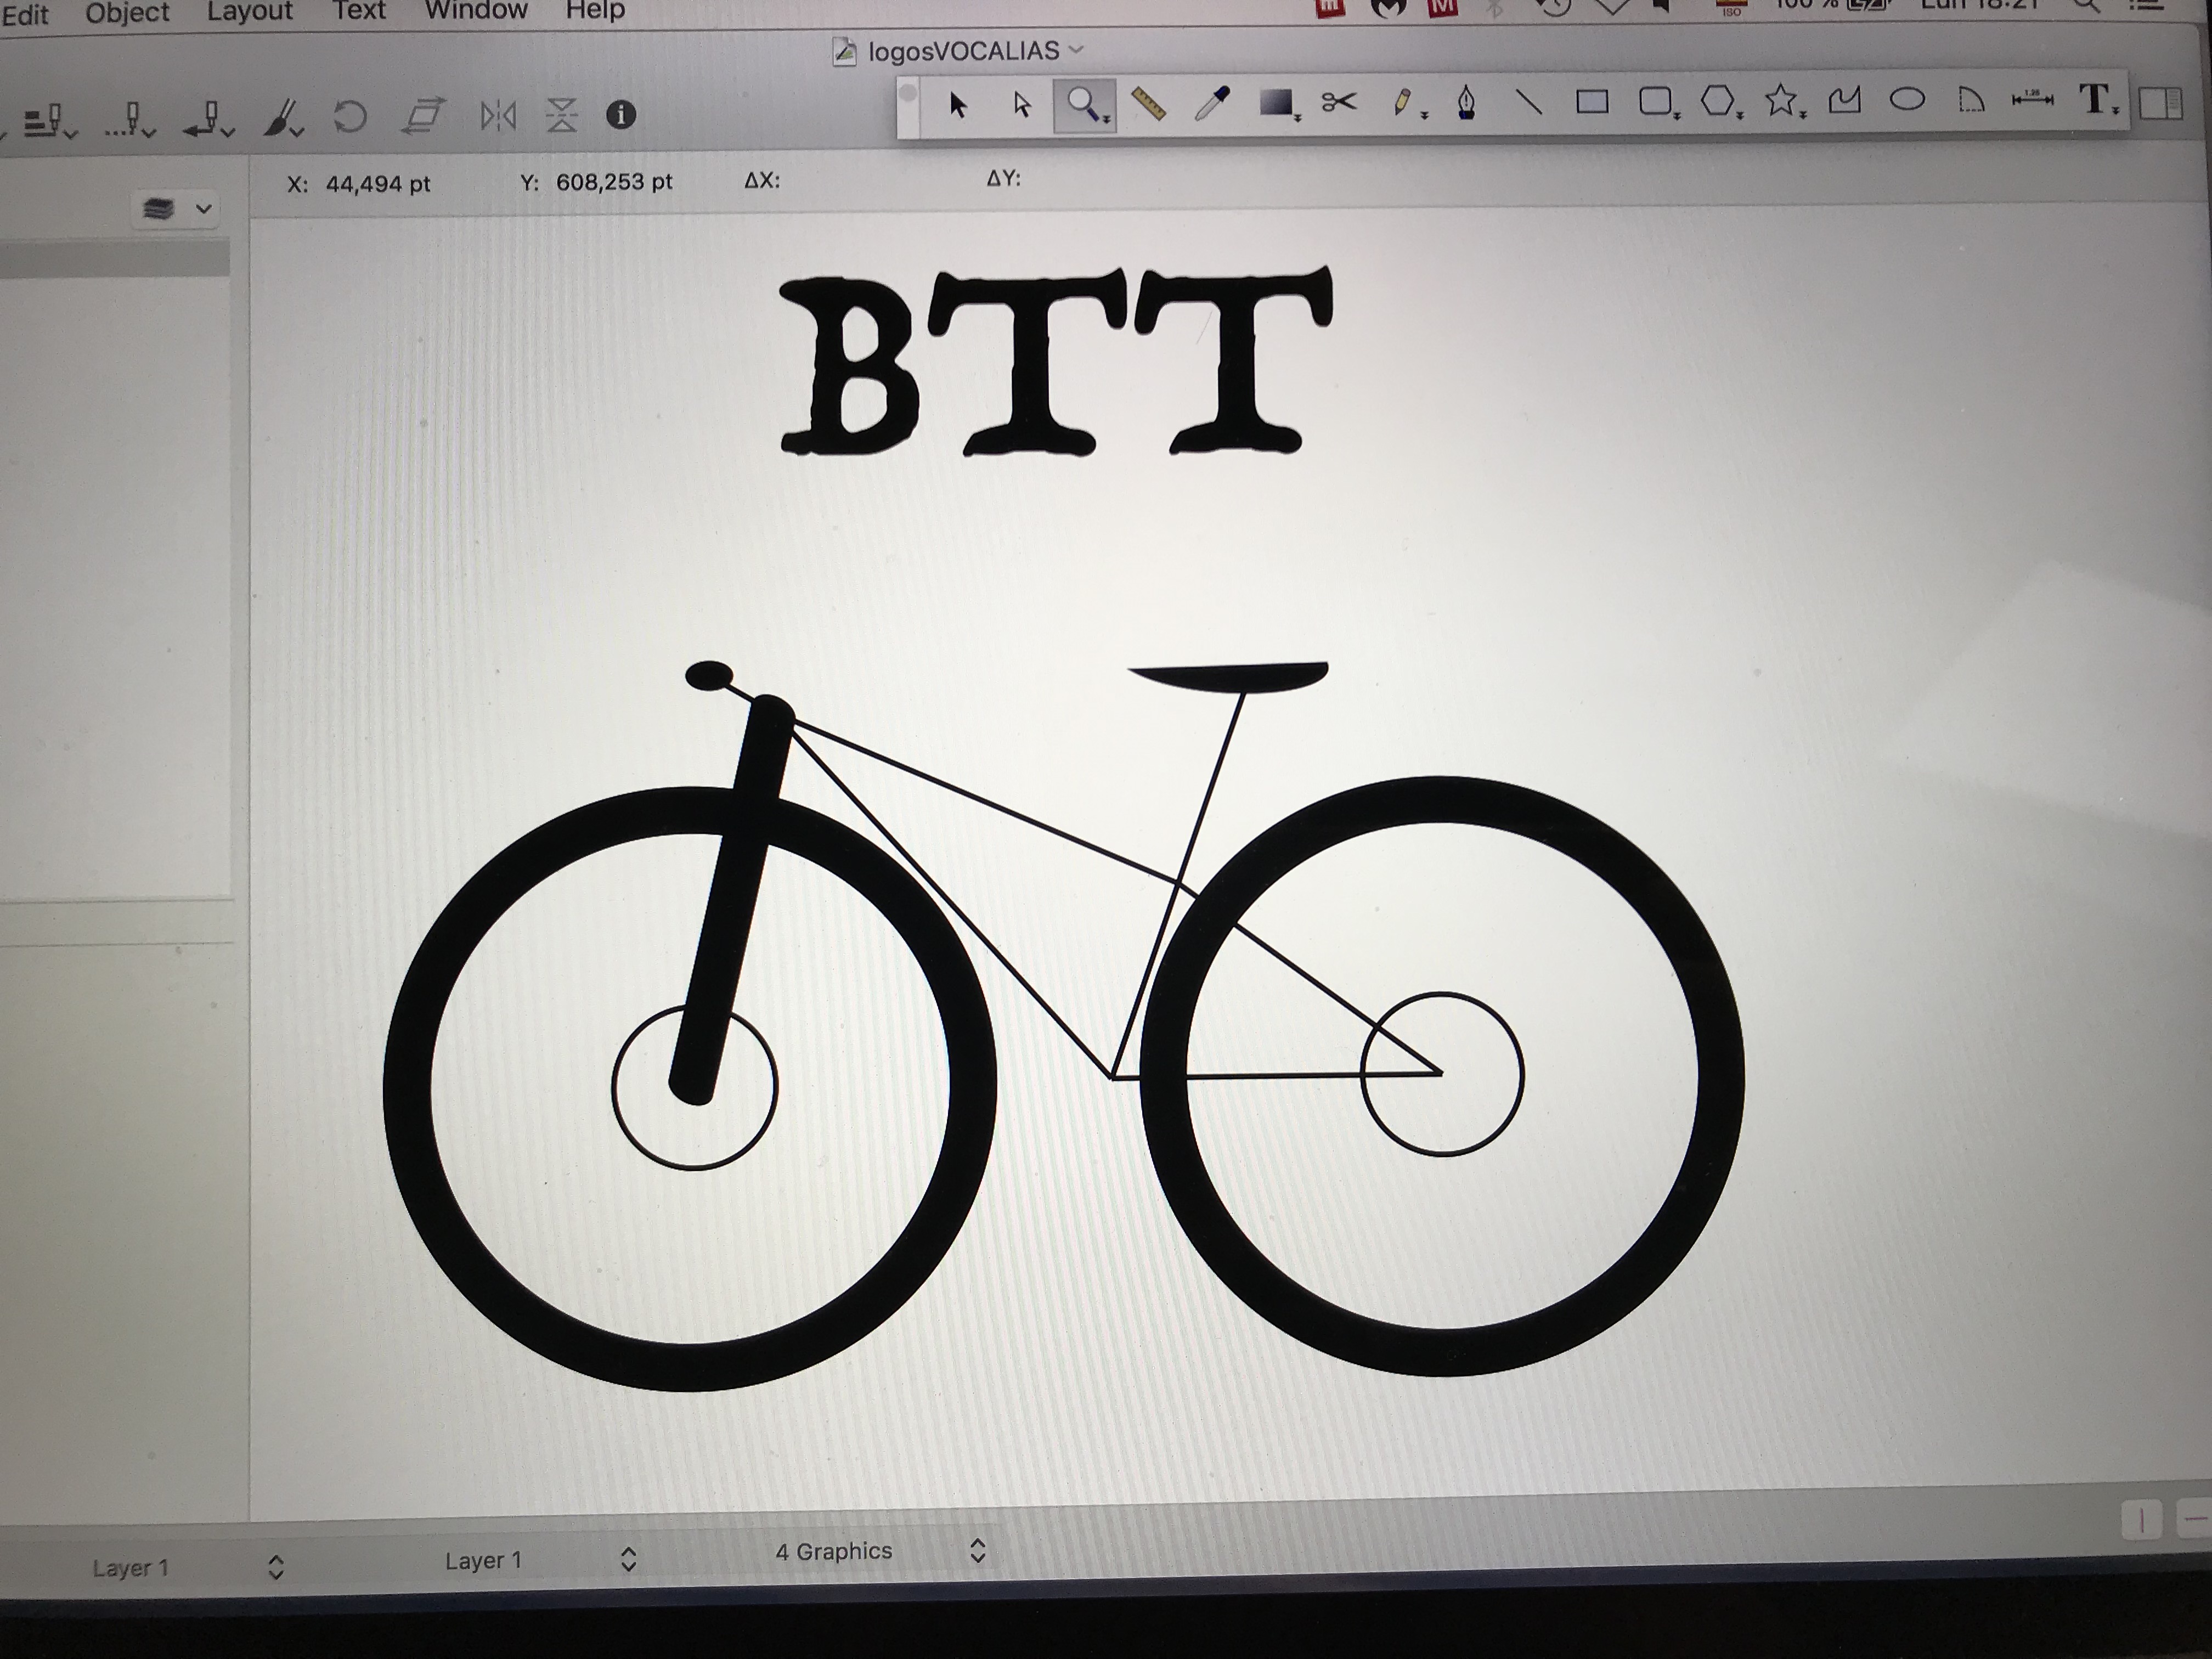Select the Scissors cut tool
2212x1659 pixels.
point(1338,102)
